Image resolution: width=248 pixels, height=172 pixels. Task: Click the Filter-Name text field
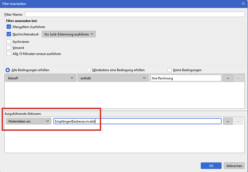[135, 14]
